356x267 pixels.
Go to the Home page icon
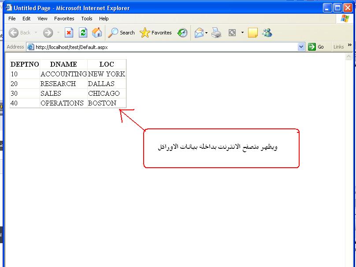(x=97, y=33)
